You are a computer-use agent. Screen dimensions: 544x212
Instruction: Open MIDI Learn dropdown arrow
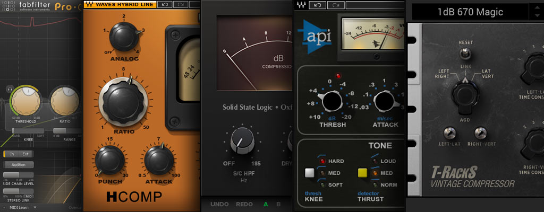tap(35, 208)
